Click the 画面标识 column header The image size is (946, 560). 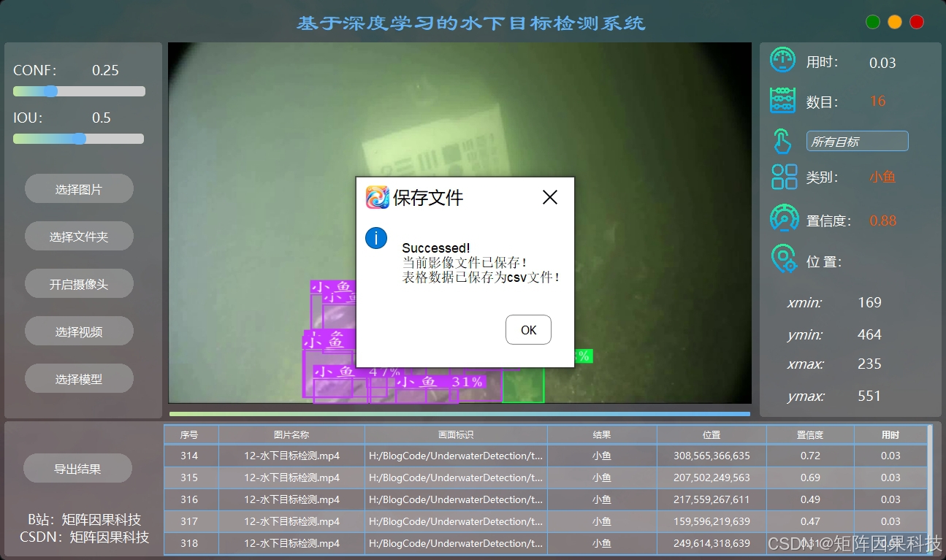coord(456,434)
